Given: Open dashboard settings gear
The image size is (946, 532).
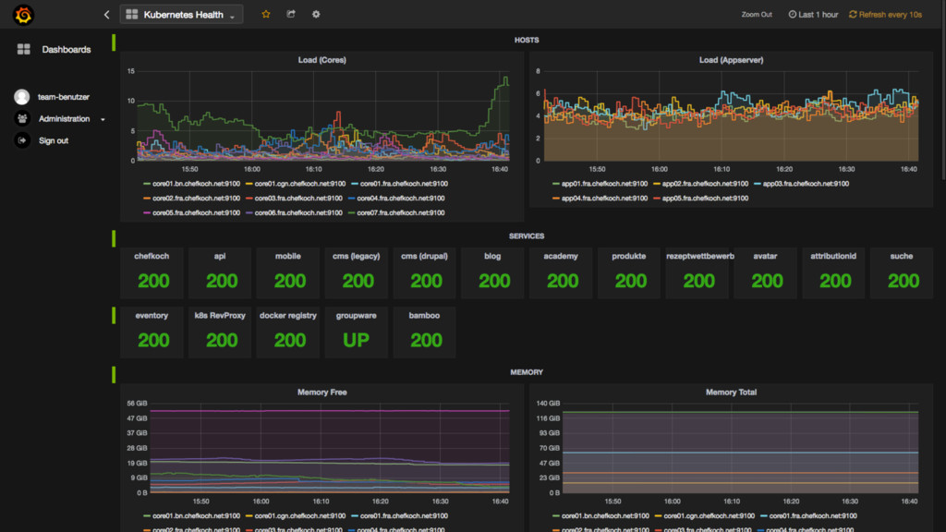Looking at the screenshot, I should (x=316, y=14).
